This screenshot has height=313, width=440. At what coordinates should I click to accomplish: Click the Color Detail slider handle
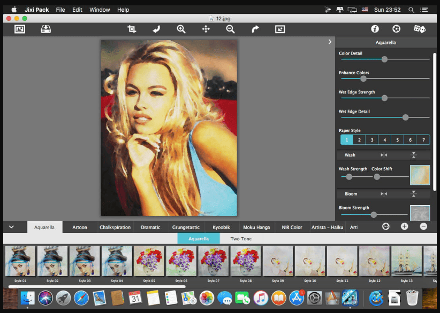pyautogui.click(x=384, y=59)
